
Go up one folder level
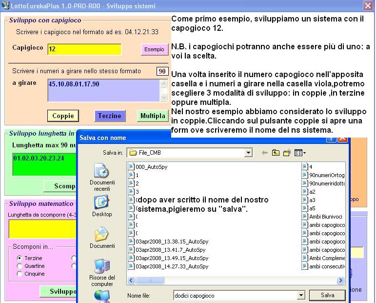pos(276,153)
